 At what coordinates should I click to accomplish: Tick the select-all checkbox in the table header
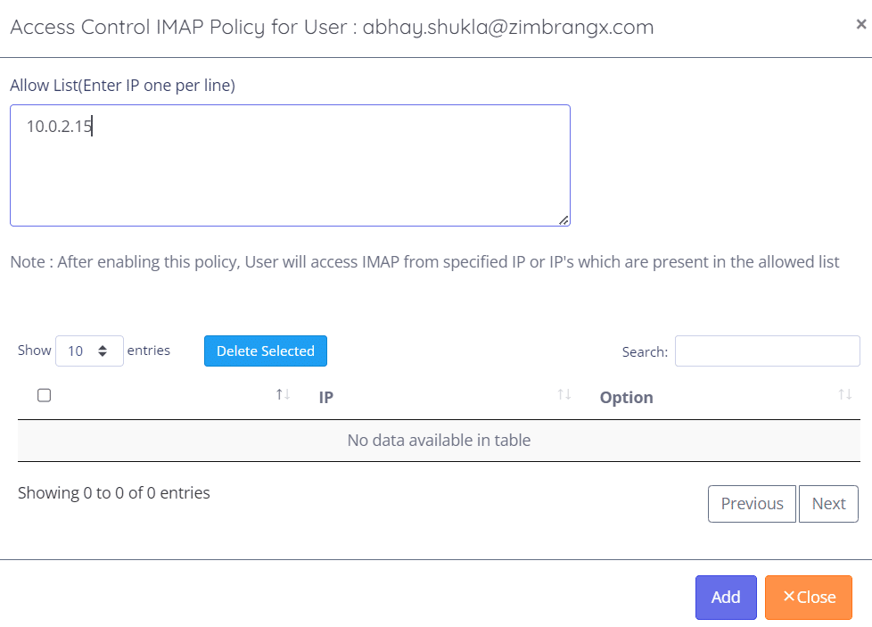click(x=44, y=395)
